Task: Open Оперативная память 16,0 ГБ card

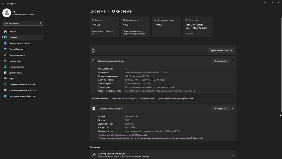Action: pos(167,27)
